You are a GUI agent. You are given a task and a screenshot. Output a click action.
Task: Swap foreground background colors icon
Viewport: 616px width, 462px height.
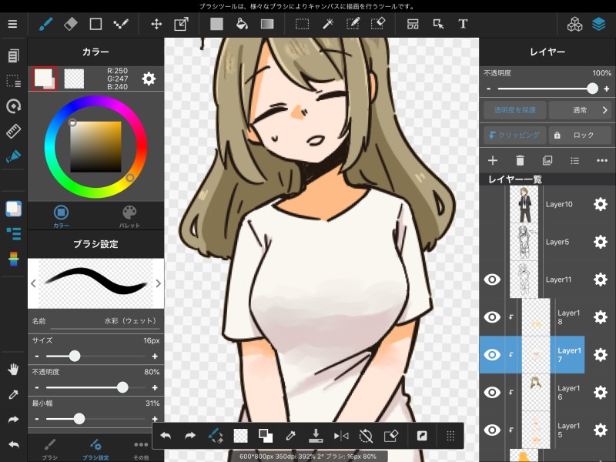pyautogui.click(x=265, y=435)
